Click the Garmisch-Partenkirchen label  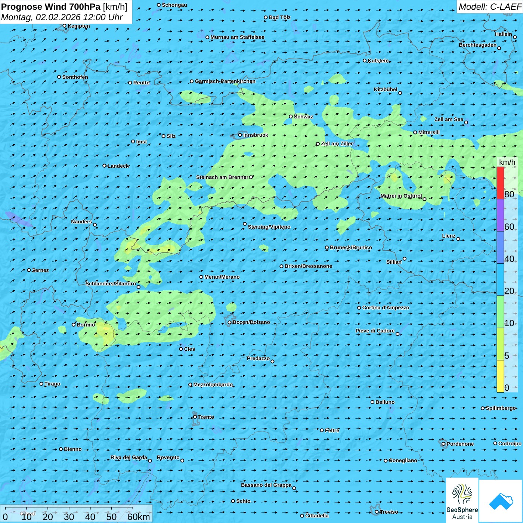pos(225,81)
